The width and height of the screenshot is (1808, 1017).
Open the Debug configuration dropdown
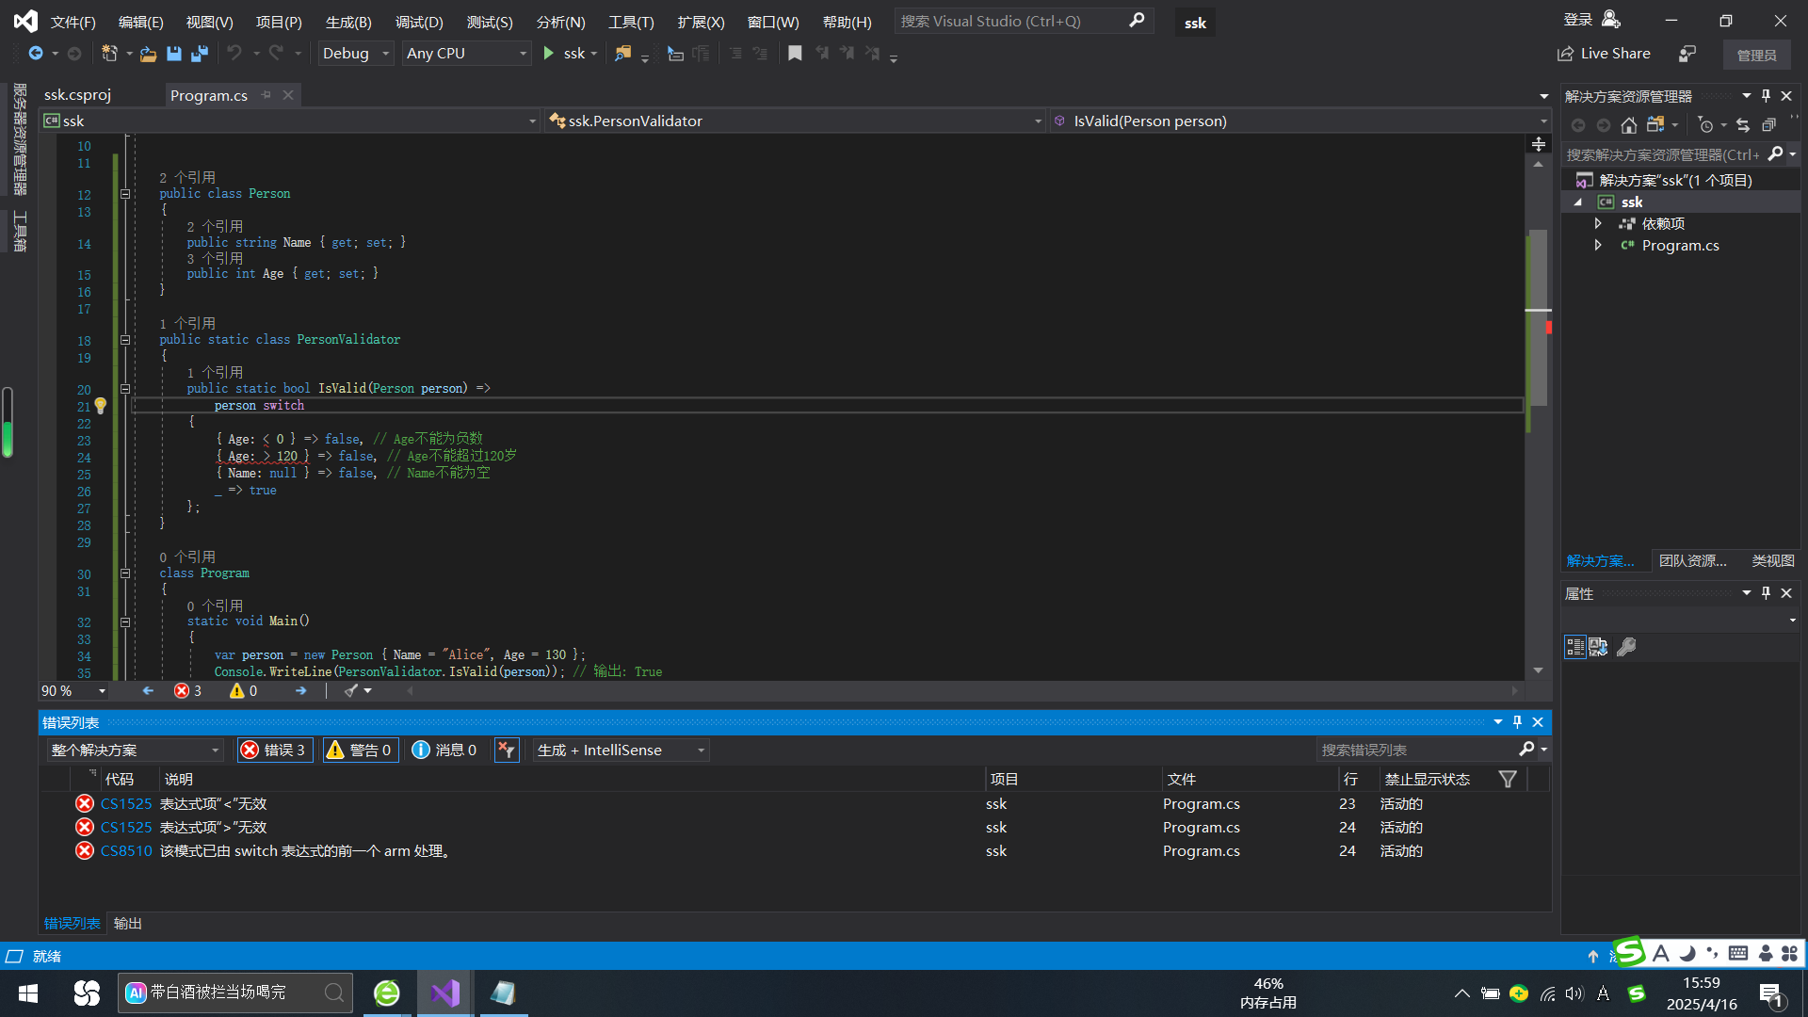355,54
